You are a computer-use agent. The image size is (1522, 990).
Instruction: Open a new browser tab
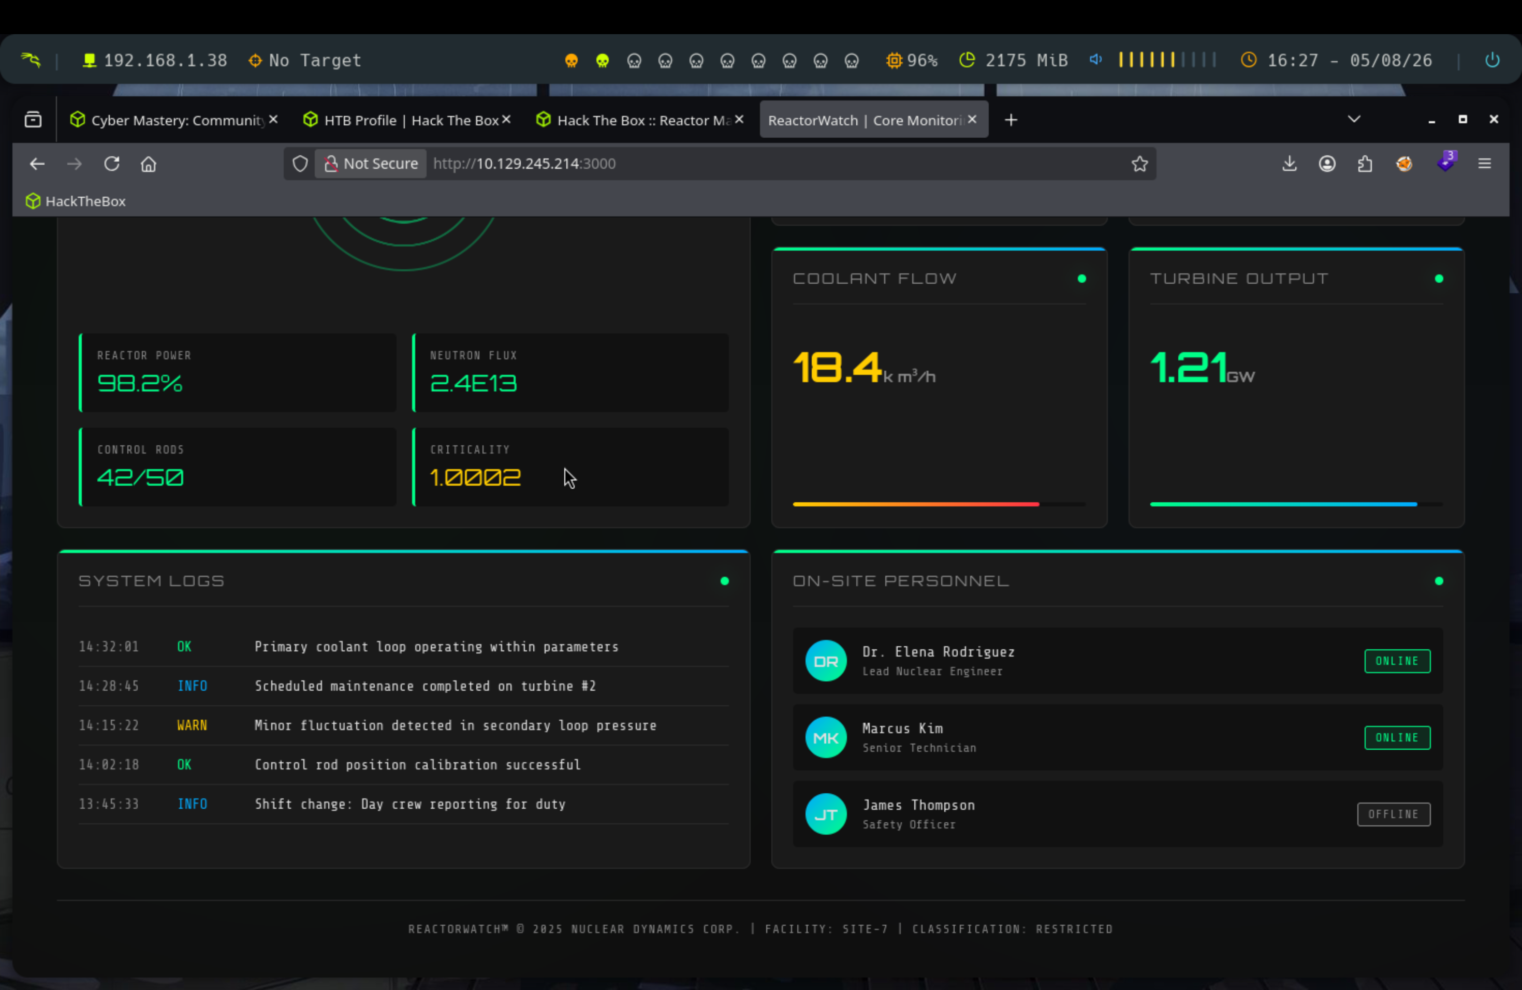point(1011,120)
